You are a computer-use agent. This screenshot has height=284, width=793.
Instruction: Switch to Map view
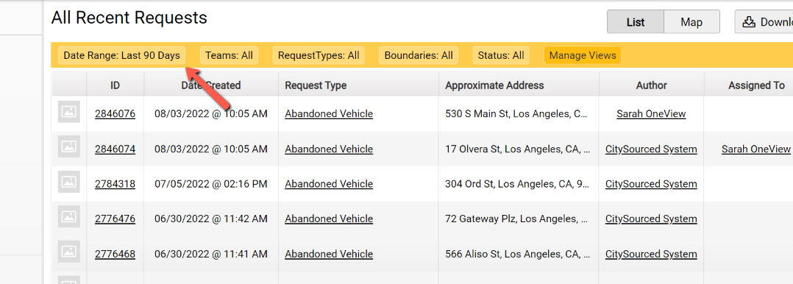(x=691, y=22)
